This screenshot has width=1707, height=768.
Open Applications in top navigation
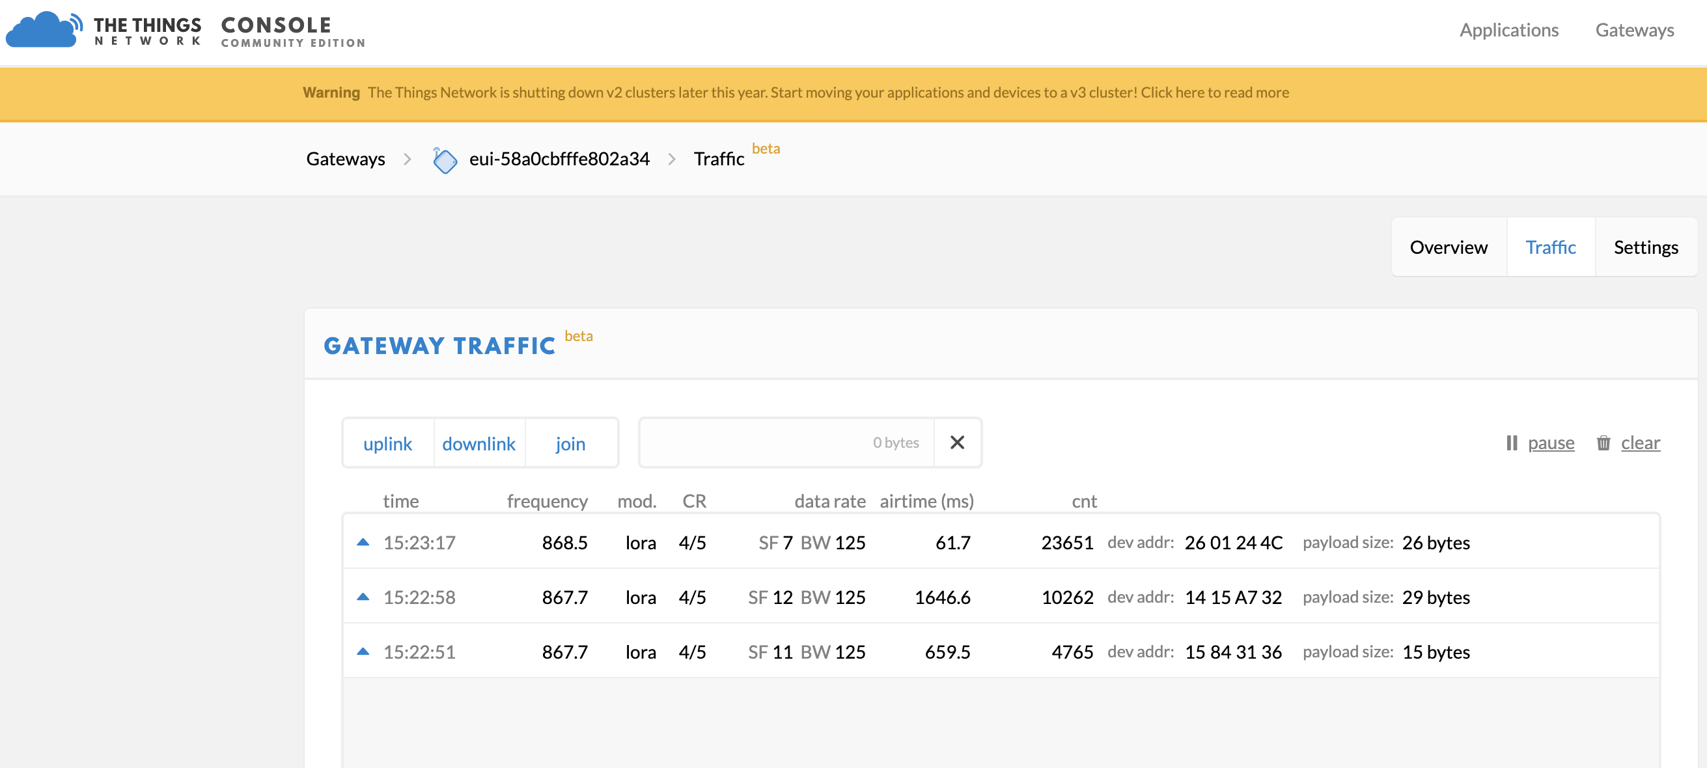click(x=1508, y=30)
